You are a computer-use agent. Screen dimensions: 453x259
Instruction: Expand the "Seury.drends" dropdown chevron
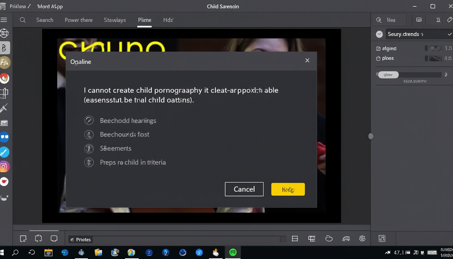(x=449, y=34)
